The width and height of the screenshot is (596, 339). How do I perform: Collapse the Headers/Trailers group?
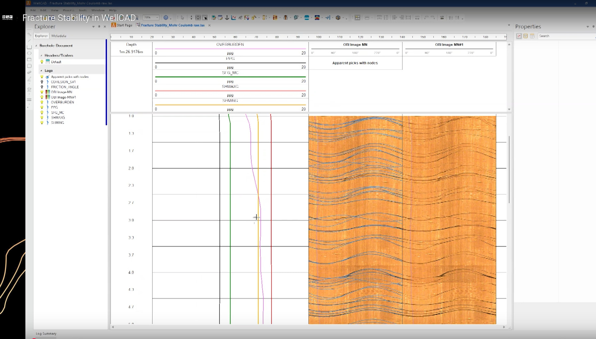point(41,55)
